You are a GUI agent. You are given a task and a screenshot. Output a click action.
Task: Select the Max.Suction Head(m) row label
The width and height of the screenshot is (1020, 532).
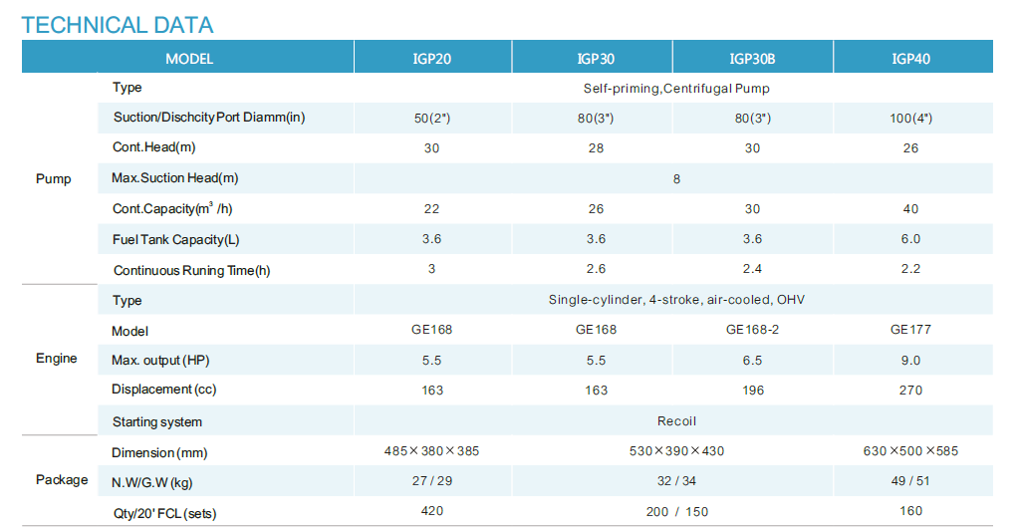pyautogui.click(x=175, y=178)
